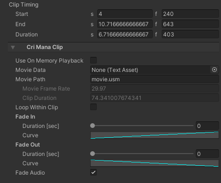Click the Fade Out Duration [sec] label

[x=41, y=154]
